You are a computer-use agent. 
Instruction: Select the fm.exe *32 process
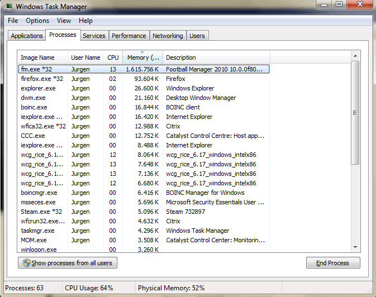144,69
